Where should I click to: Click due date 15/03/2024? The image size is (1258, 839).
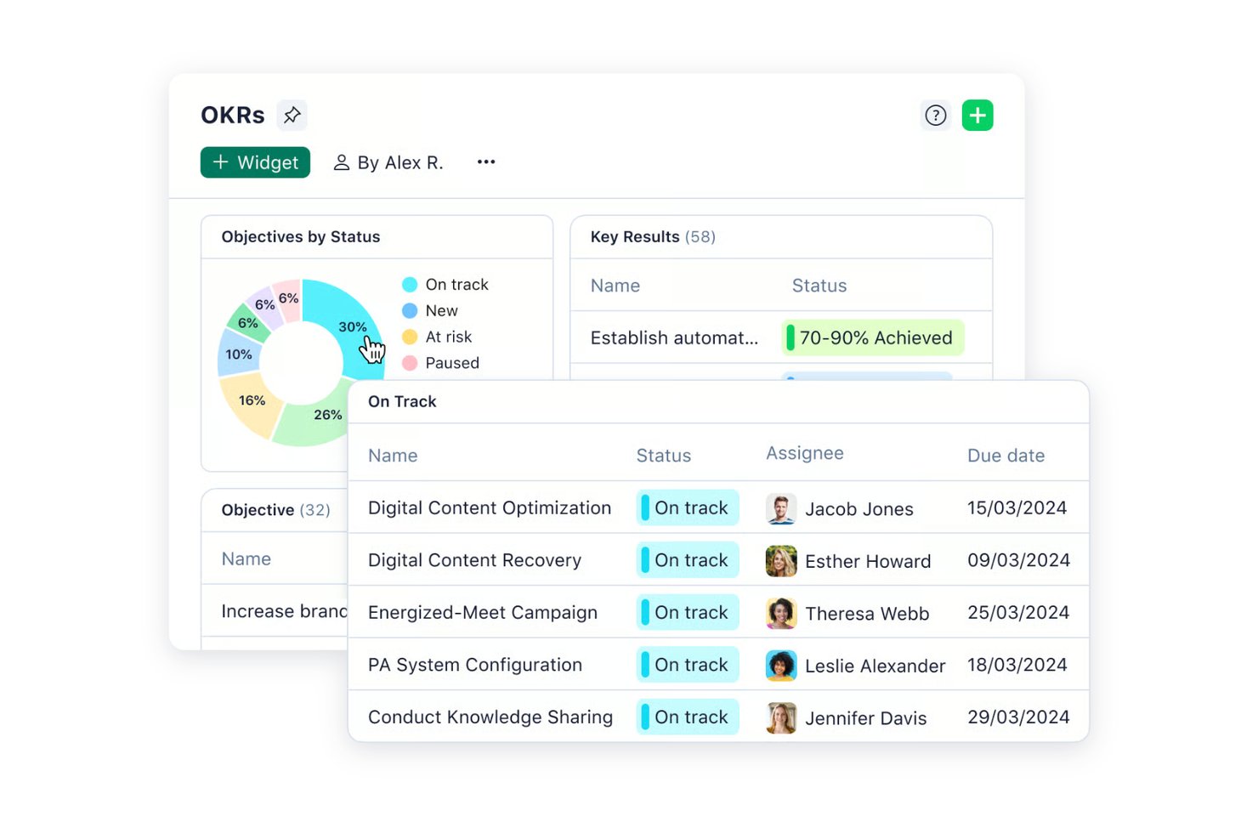[1017, 507]
